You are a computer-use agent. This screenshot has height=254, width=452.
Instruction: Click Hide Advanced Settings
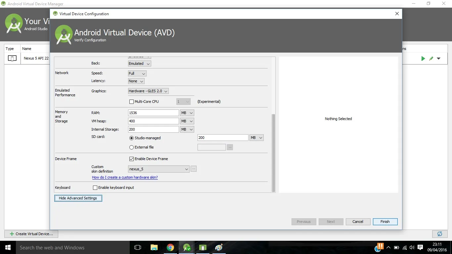click(78, 198)
